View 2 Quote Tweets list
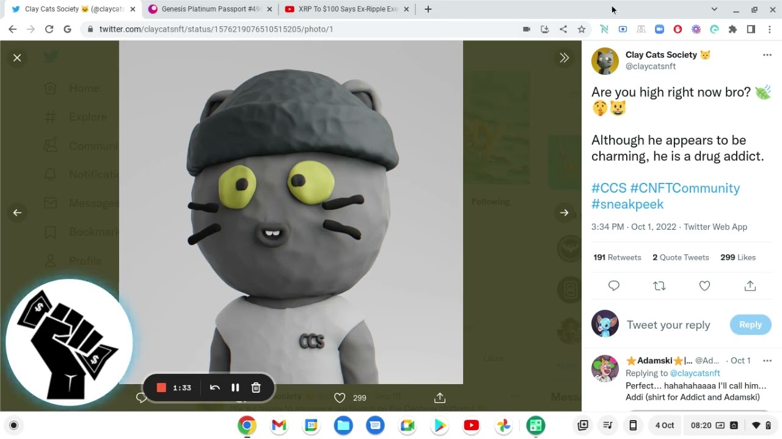The height and width of the screenshot is (439, 782). pos(681,257)
